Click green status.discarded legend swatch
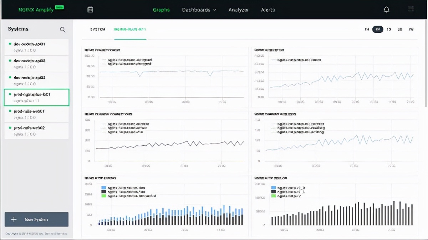The width and height of the screenshot is (428, 240). pos(104,196)
